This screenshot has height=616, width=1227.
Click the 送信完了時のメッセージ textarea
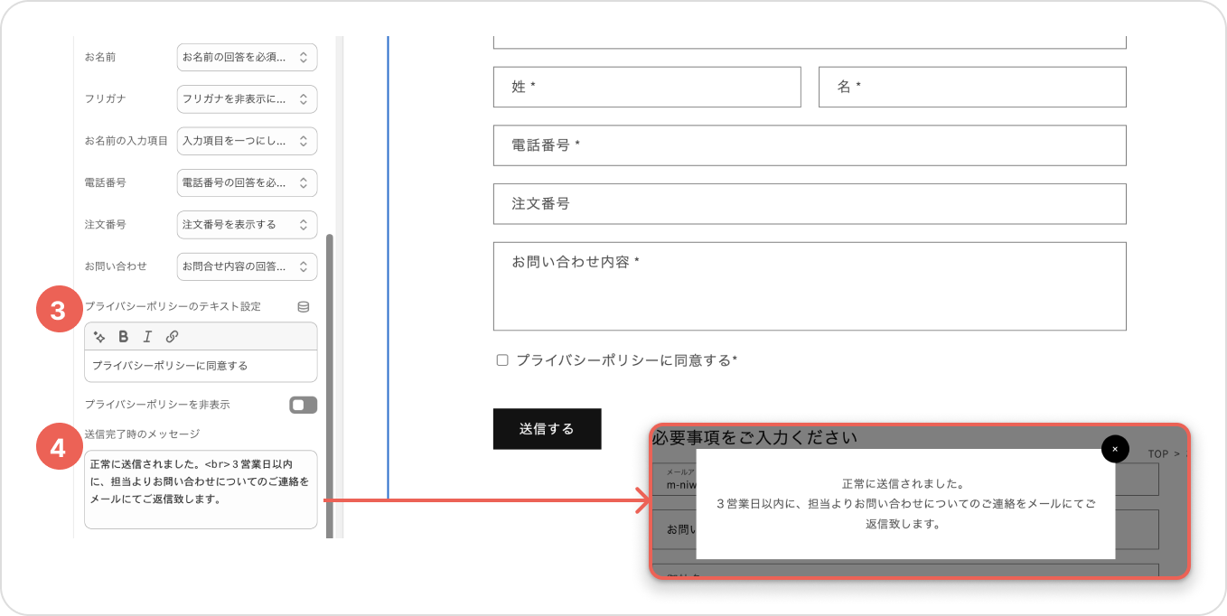coord(201,489)
